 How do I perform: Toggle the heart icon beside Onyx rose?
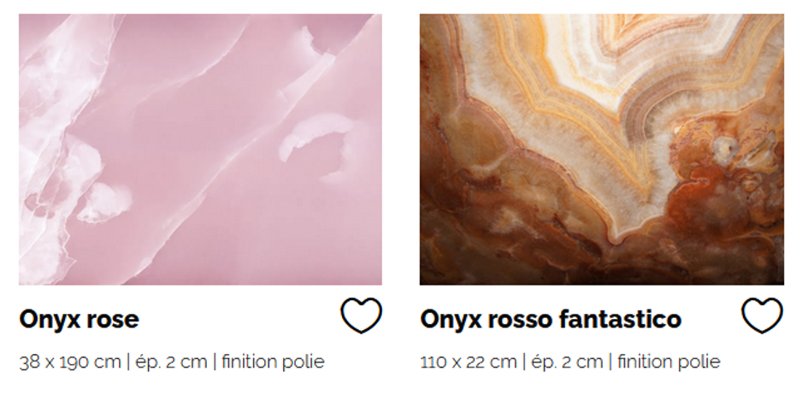tap(361, 315)
